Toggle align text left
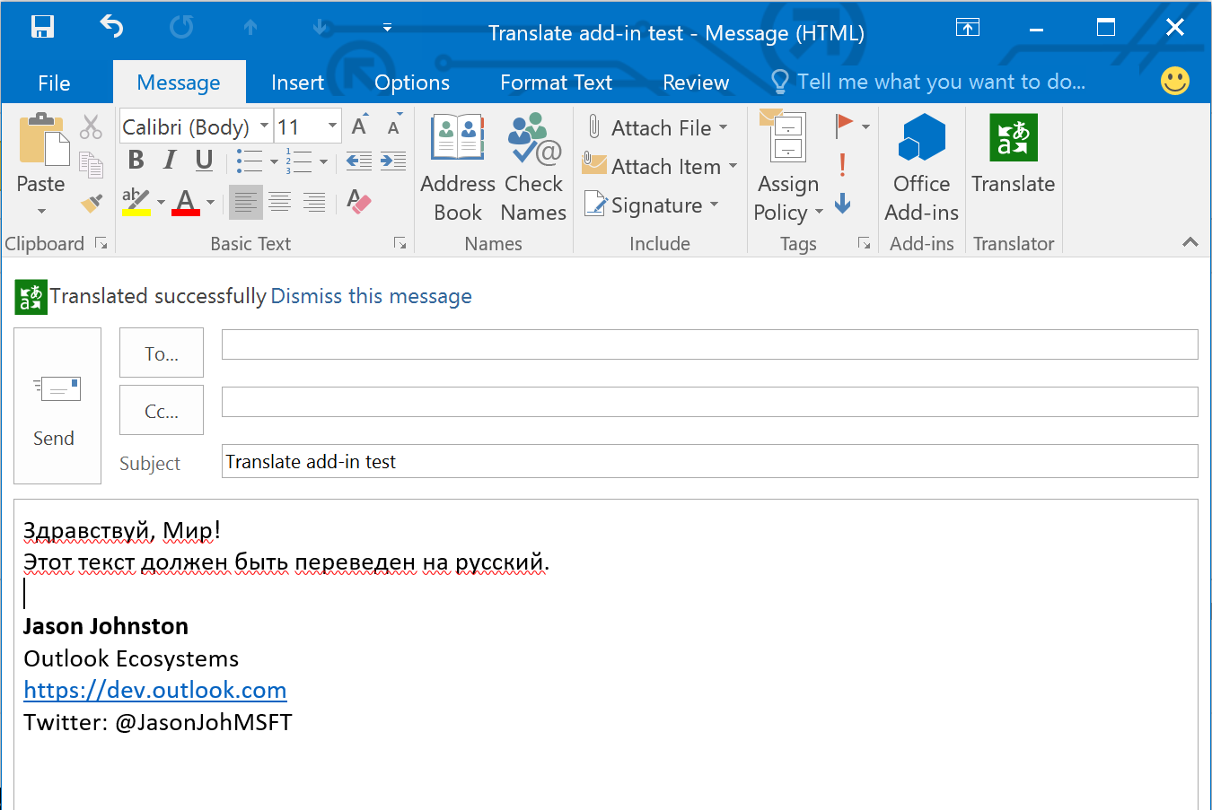This screenshot has height=810, width=1212. pyautogui.click(x=245, y=203)
